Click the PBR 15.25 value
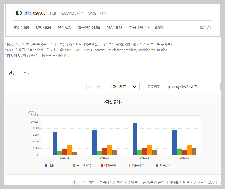 115,28
